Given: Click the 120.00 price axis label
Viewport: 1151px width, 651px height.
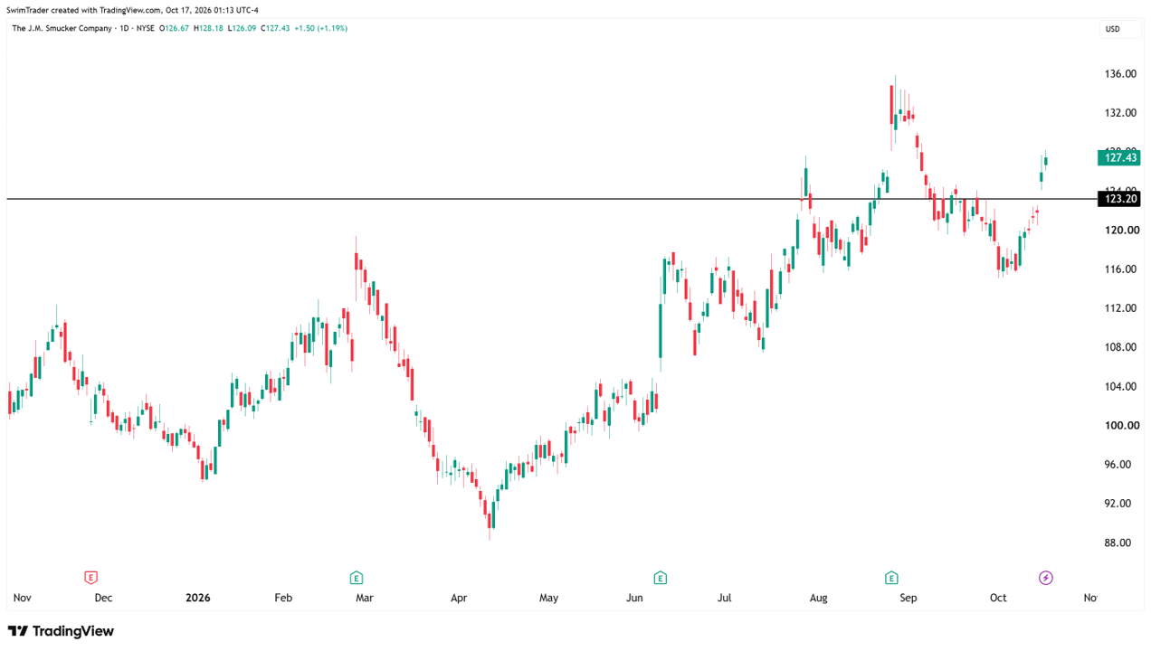Looking at the screenshot, I should click(1121, 231).
